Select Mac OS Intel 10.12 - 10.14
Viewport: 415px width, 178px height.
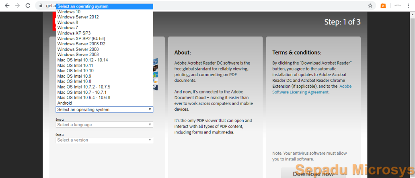[104, 60]
